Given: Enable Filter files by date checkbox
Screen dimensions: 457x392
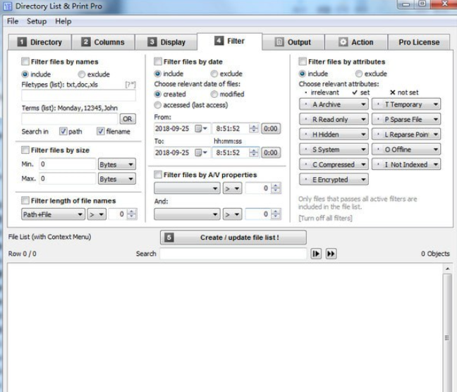Looking at the screenshot, I should [x=158, y=61].
